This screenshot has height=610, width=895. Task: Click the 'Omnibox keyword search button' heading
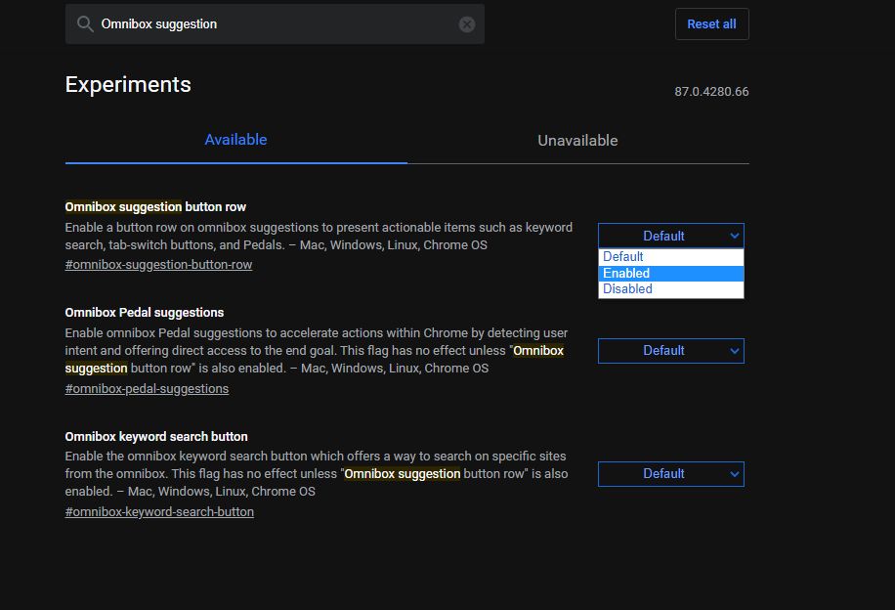point(156,437)
